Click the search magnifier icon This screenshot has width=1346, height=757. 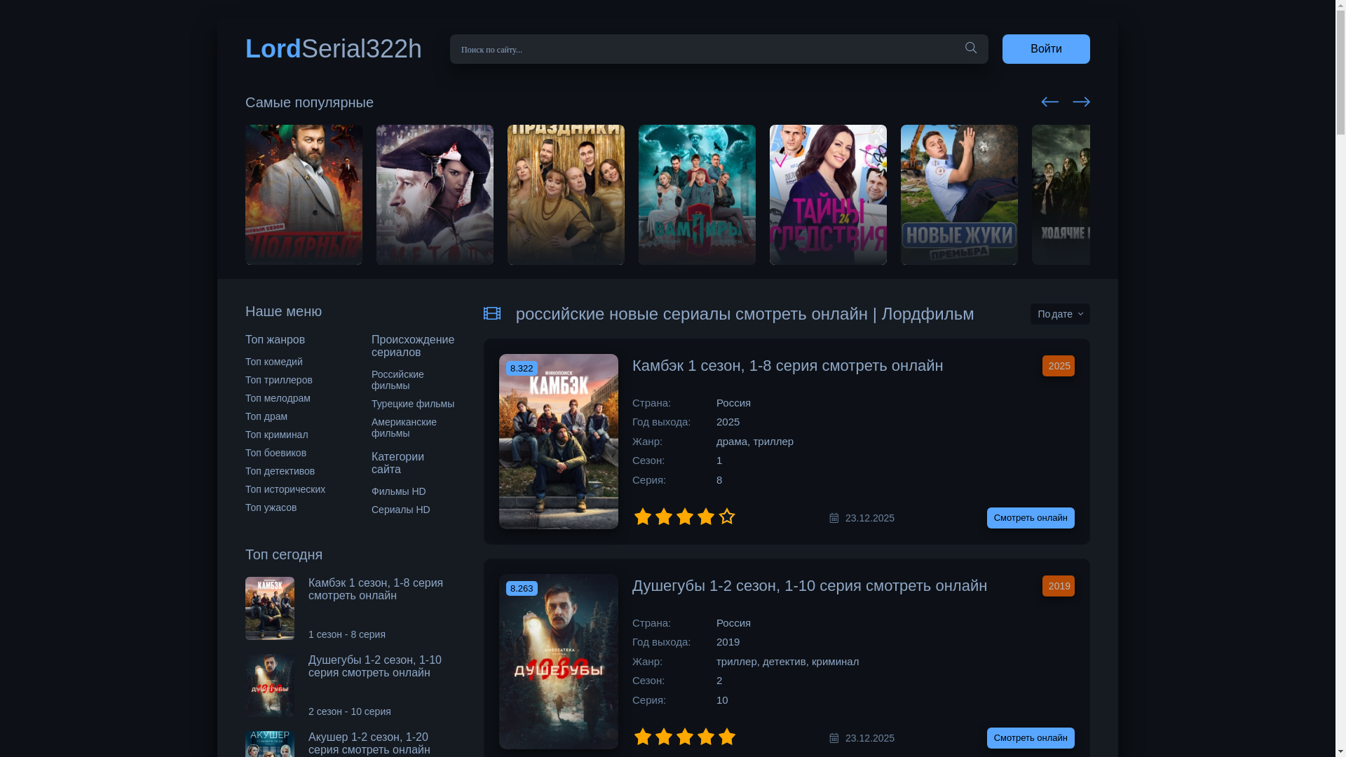coord(971,48)
